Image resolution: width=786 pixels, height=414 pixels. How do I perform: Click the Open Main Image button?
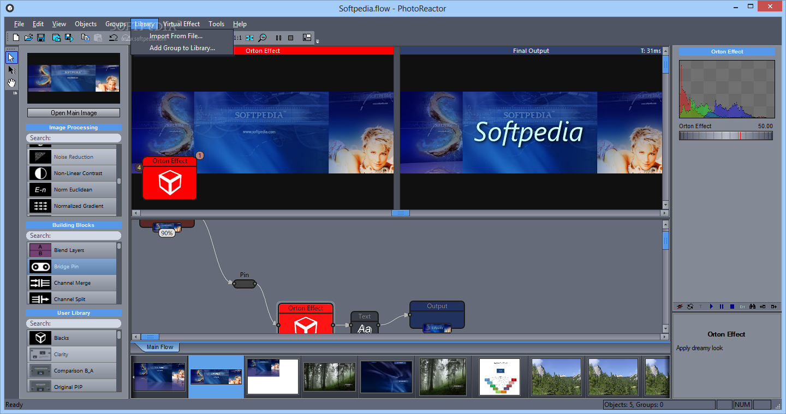pyautogui.click(x=74, y=113)
